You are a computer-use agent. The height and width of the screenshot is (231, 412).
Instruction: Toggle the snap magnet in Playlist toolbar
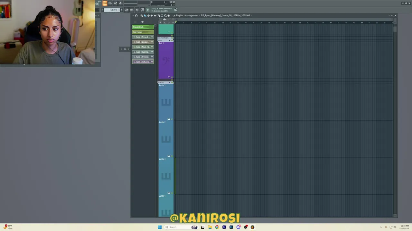pos(136,15)
